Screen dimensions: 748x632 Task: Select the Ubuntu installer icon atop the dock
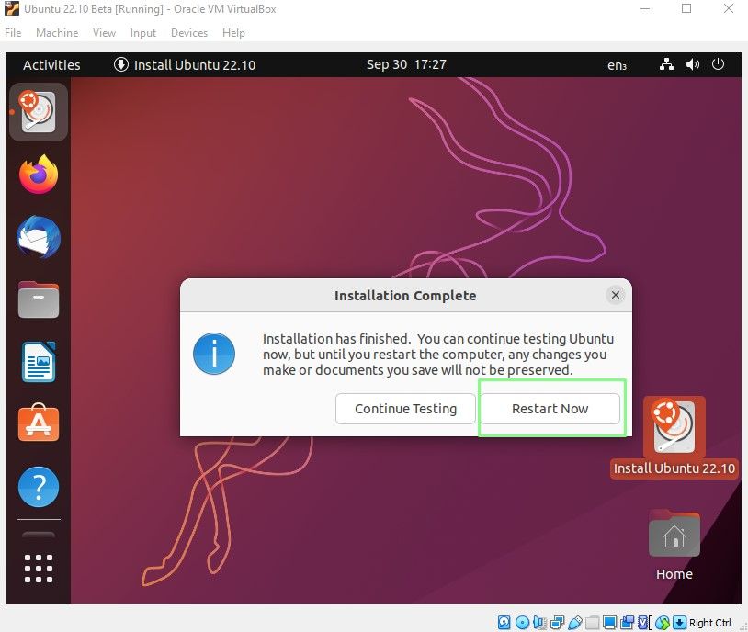click(x=38, y=112)
